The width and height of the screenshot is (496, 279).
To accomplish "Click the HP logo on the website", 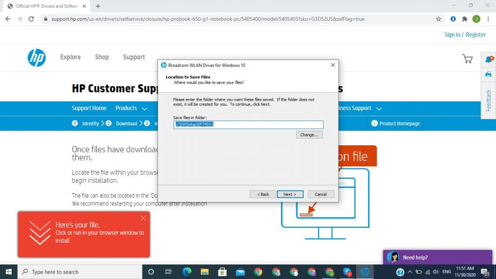I will (x=36, y=58).
